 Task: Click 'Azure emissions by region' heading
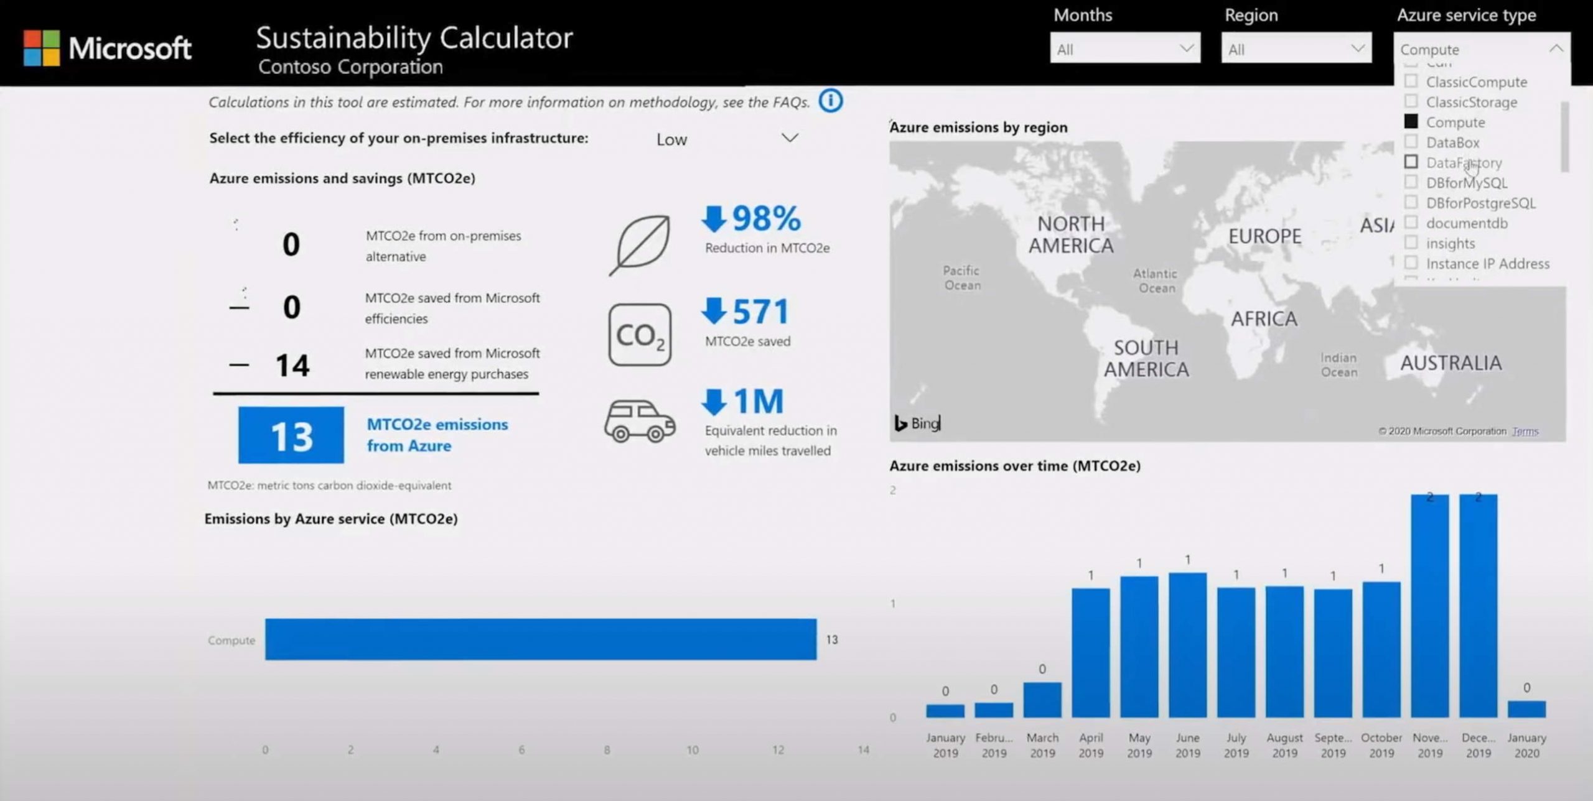click(978, 127)
